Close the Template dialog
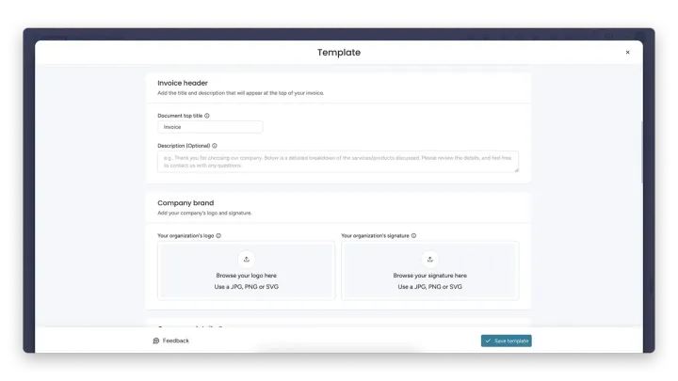This screenshot has height=381, width=678. (627, 53)
